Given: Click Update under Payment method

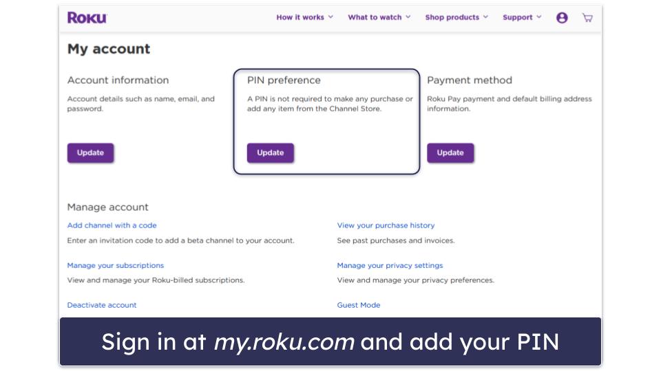Looking at the screenshot, I should (x=450, y=153).
